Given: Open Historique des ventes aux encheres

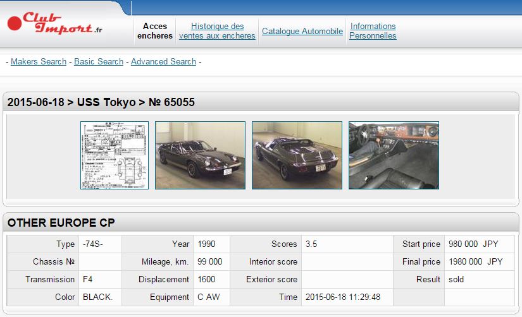Looking at the screenshot, I should tap(217, 31).
